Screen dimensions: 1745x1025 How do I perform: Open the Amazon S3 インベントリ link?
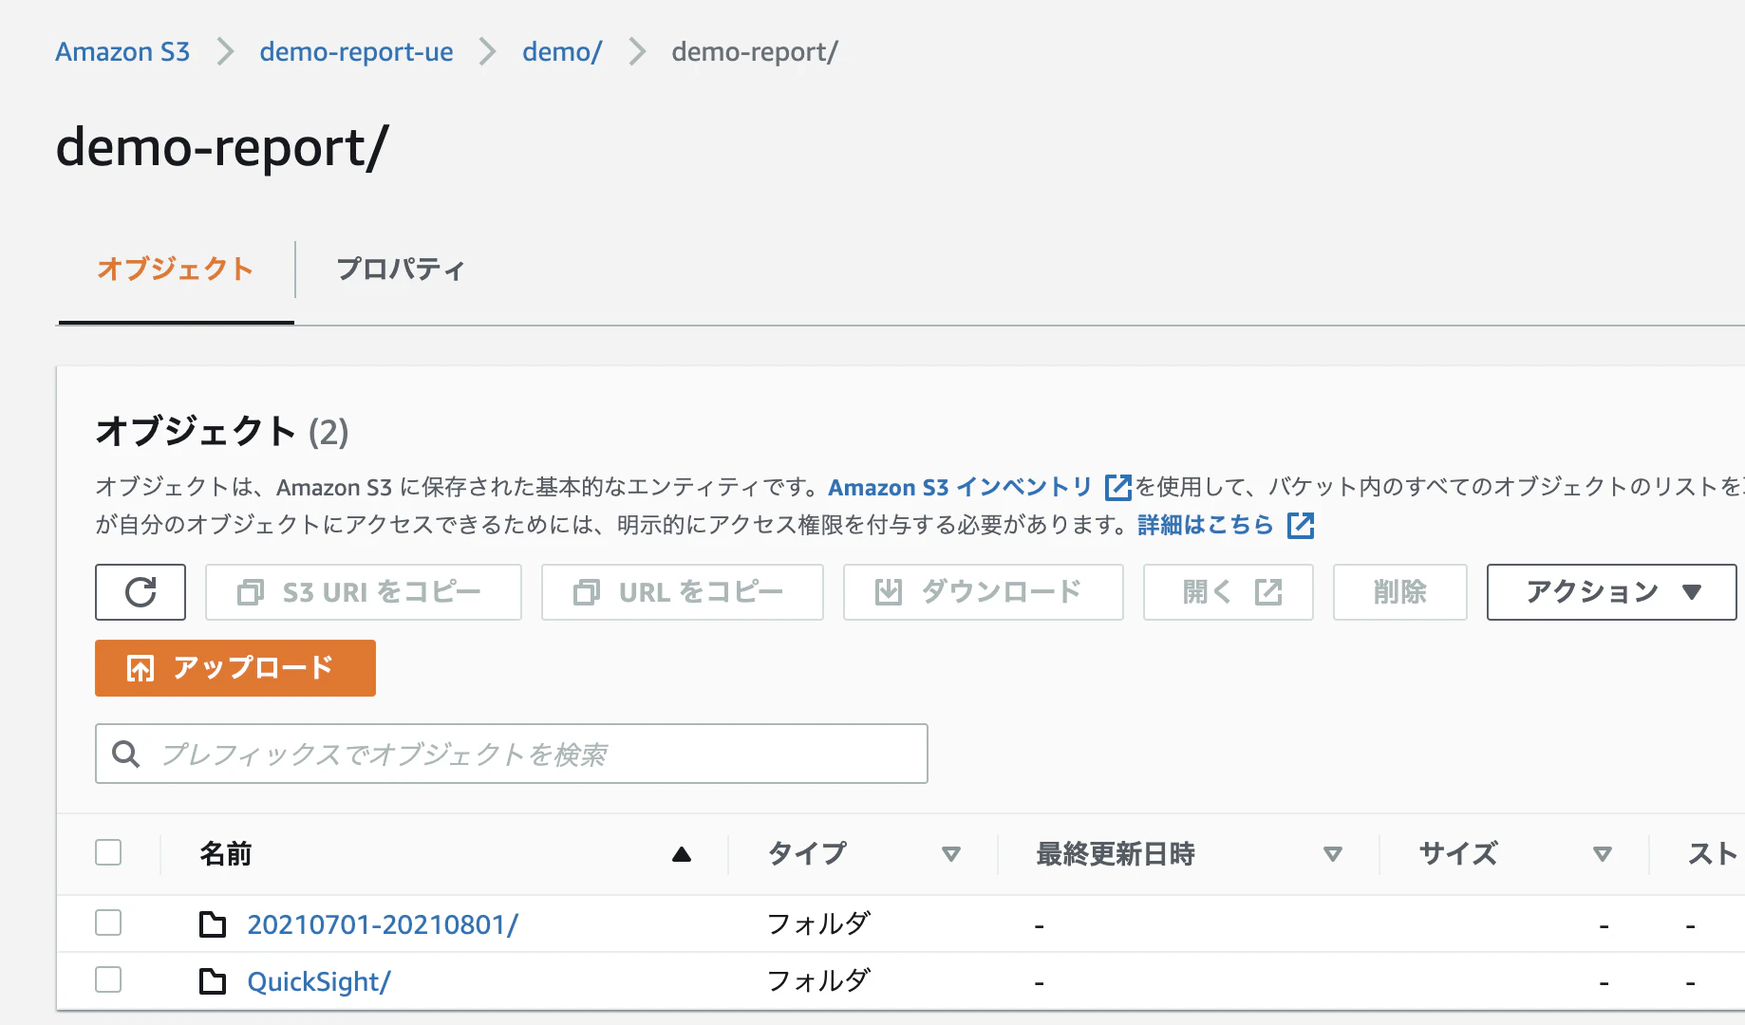961,487
